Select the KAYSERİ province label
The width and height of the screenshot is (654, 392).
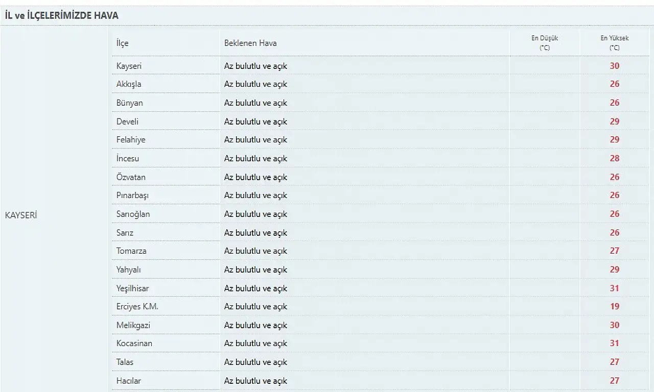click(x=21, y=215)
